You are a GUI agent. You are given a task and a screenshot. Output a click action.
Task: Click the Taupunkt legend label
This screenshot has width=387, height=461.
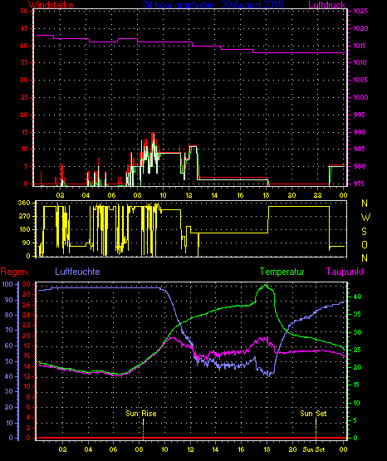coord(345,272)
